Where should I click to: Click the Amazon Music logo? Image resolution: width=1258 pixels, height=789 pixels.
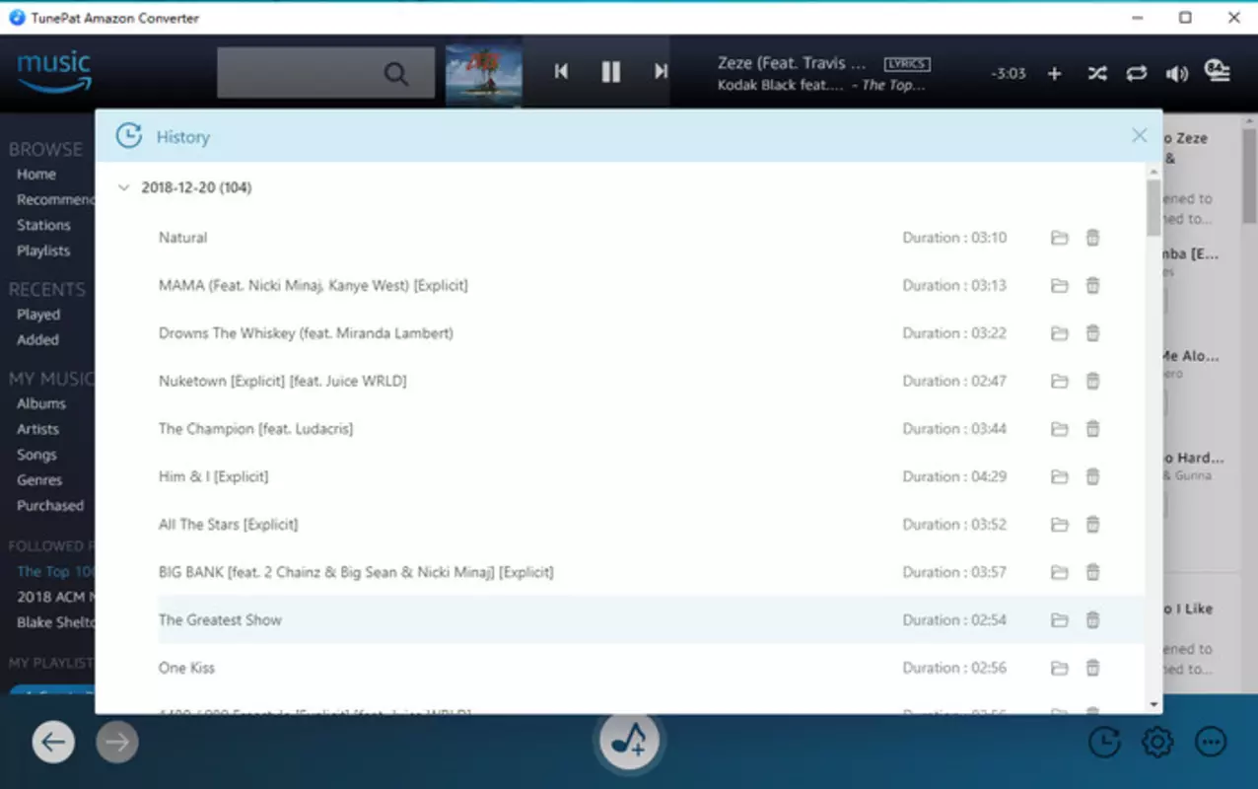[54, 71]
